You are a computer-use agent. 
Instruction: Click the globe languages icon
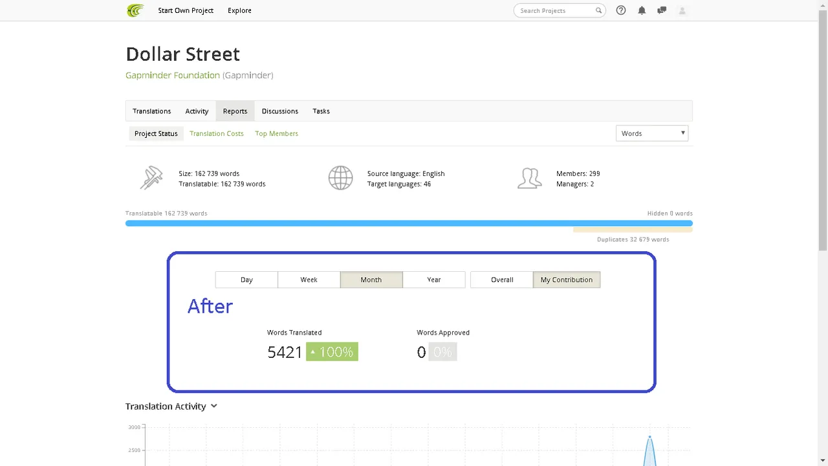click(340, 178)
